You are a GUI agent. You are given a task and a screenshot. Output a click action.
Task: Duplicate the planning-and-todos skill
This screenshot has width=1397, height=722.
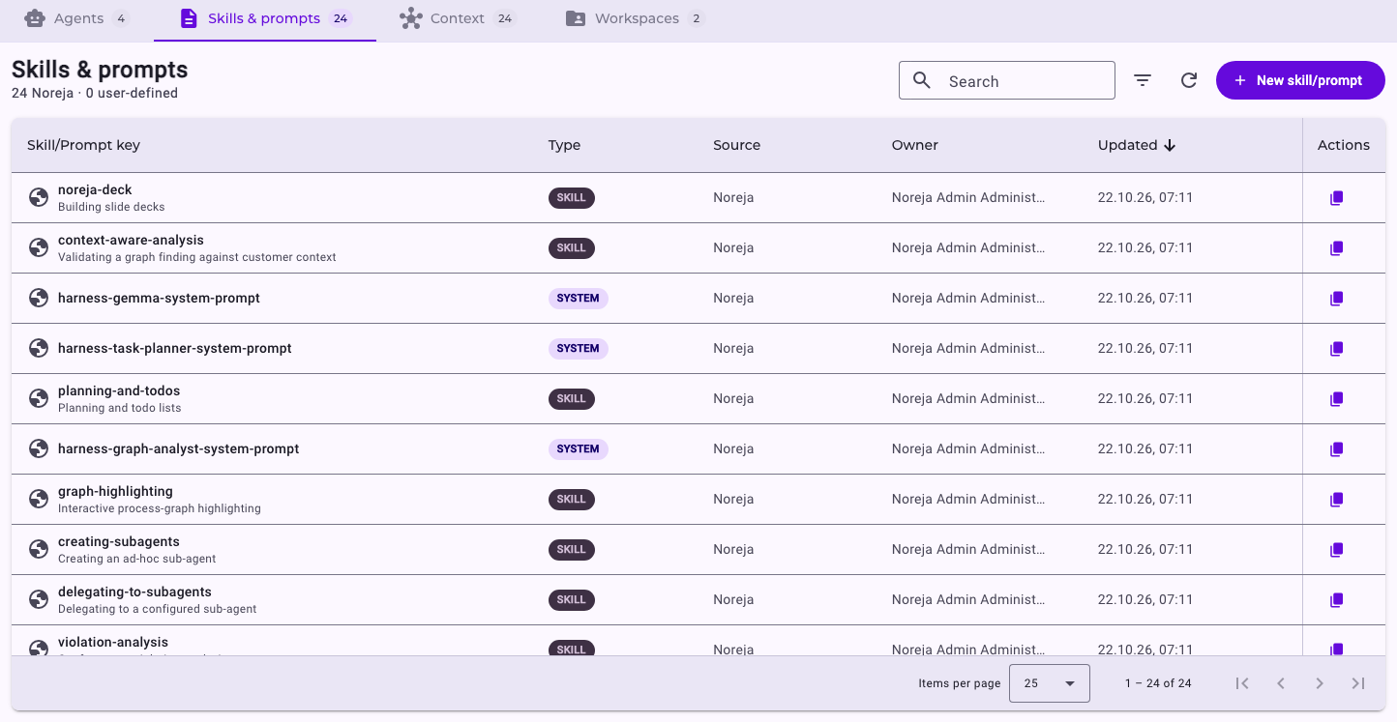coord(1336,399)
